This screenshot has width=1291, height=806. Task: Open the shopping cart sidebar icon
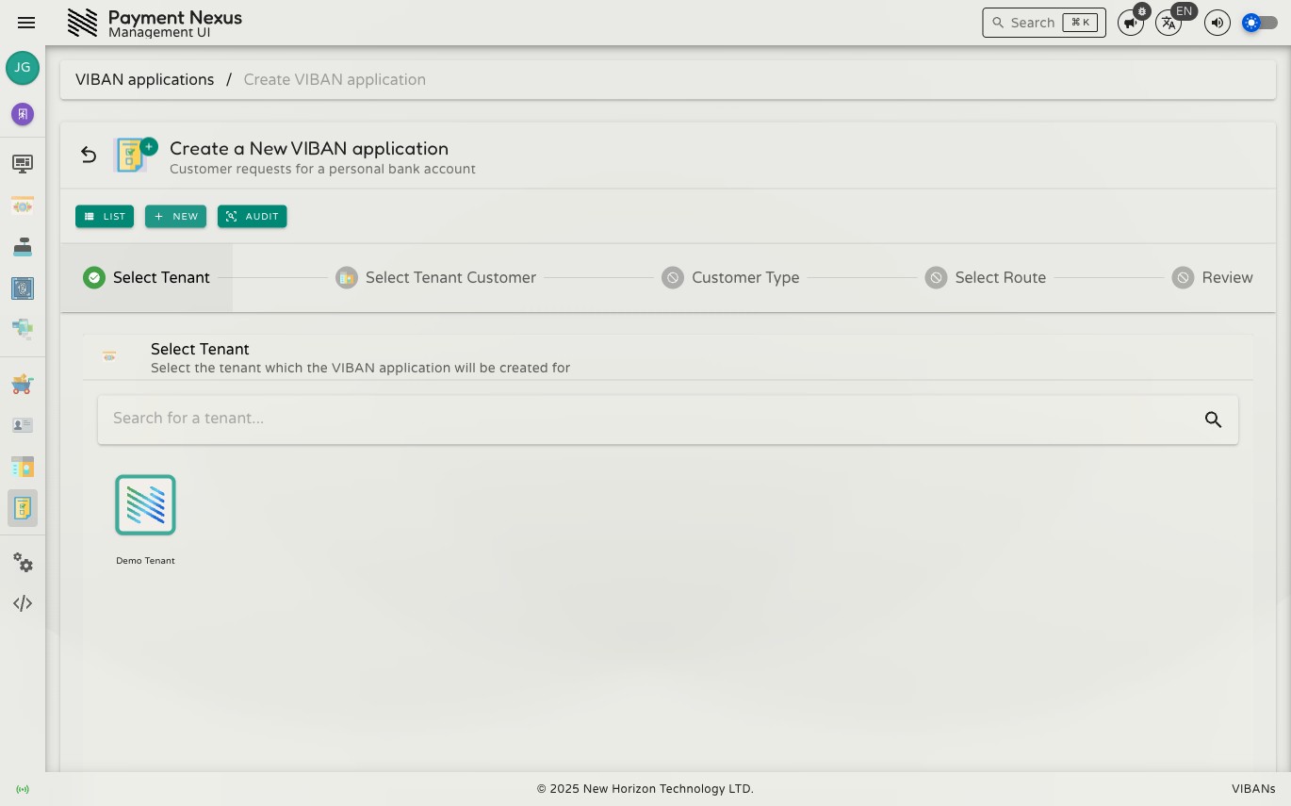coord(23,384)
